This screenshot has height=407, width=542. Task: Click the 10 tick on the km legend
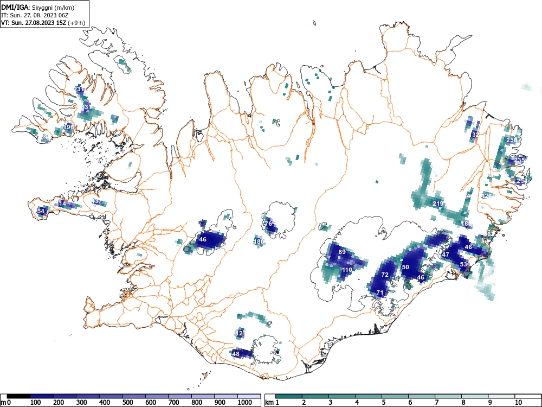[518, 403]
